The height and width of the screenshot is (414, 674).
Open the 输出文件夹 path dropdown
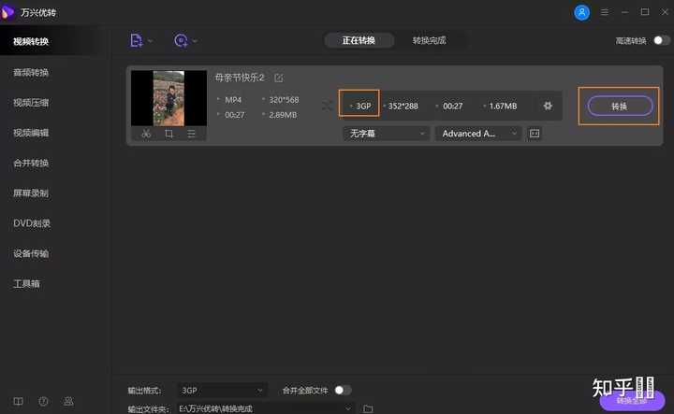click(266, 408)
